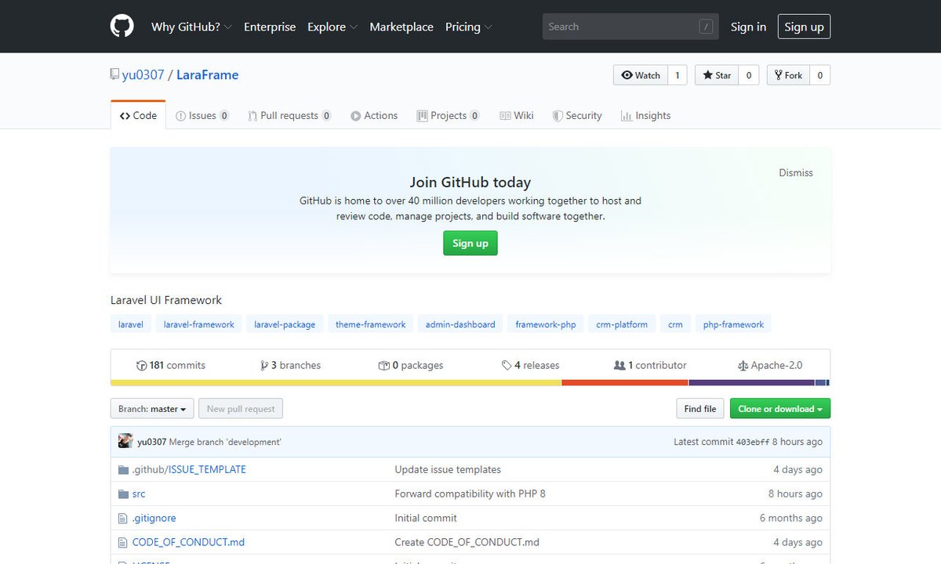
Task: Click the repository book icon beside yu0307
Action: [114, 75]
